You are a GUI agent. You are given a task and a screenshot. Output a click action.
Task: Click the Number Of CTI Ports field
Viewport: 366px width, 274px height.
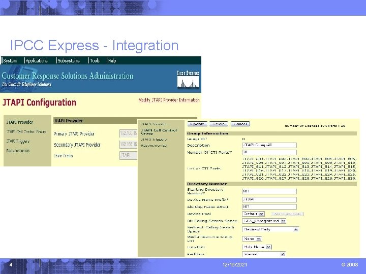269,152
